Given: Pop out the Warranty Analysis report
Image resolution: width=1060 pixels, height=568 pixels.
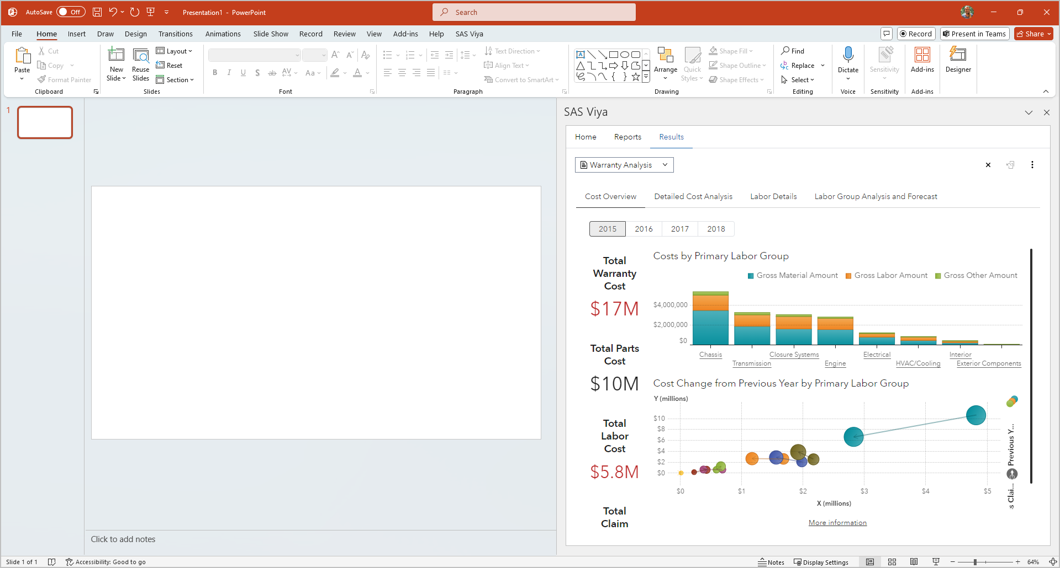Looking at the screenshot, I should 1010,165.
